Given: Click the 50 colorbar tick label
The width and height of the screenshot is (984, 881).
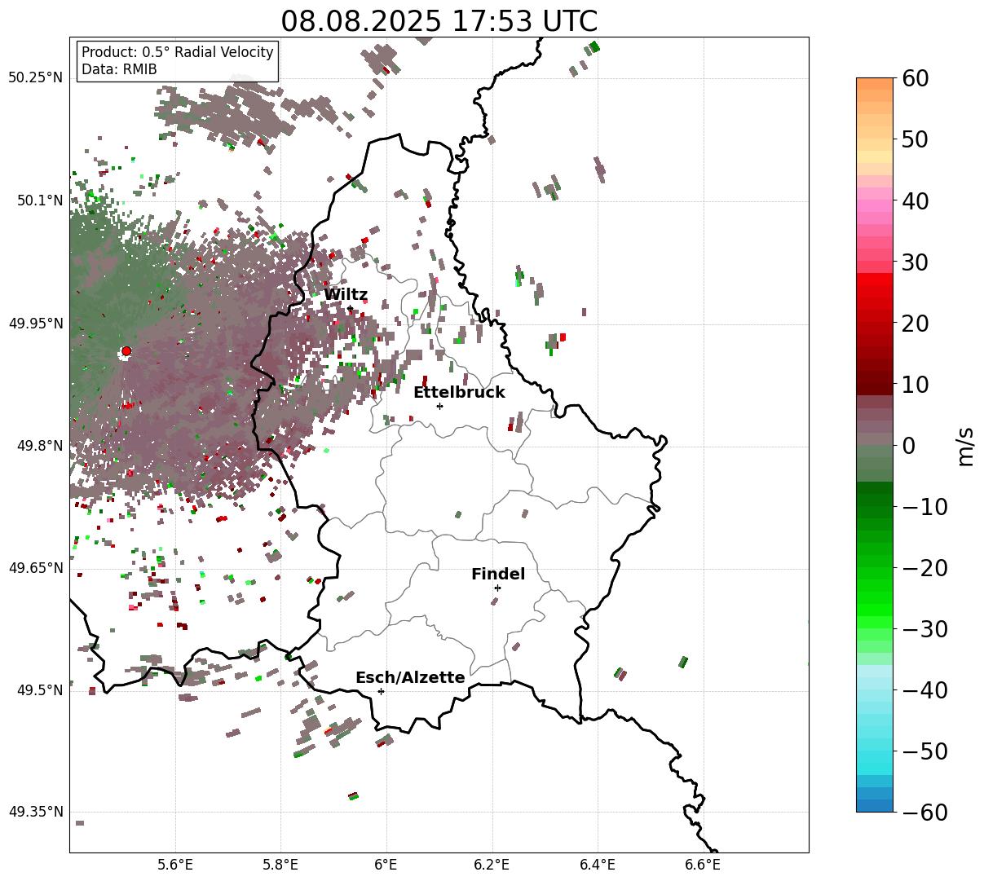Looking at the screenshot, I should [916, 139].
